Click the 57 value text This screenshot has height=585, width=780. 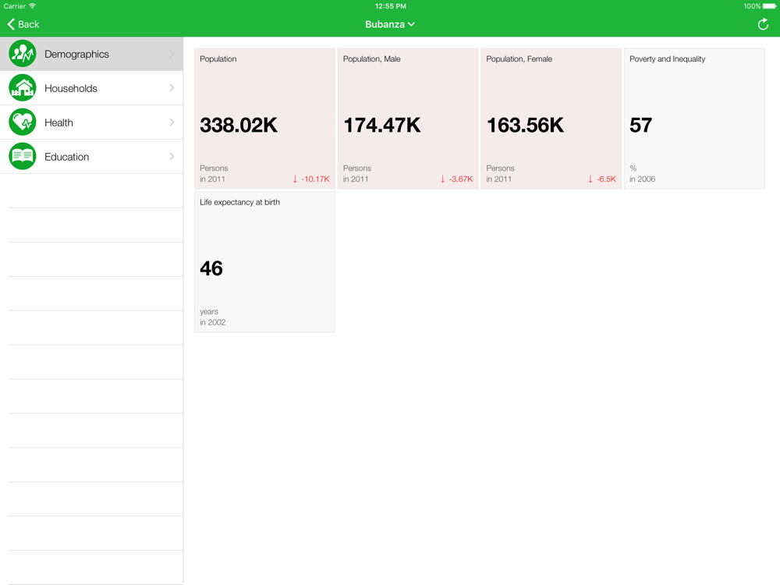click(640, 126)
